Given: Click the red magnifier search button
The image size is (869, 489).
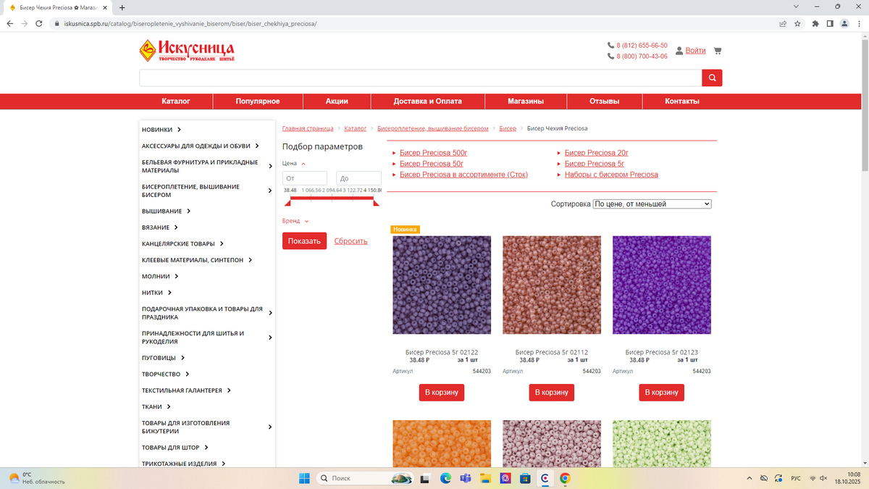Looking at the screenshot, I should (712, 78).
